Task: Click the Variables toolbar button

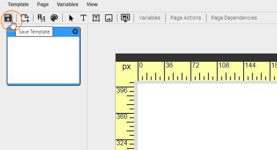Action: point(149,18)
